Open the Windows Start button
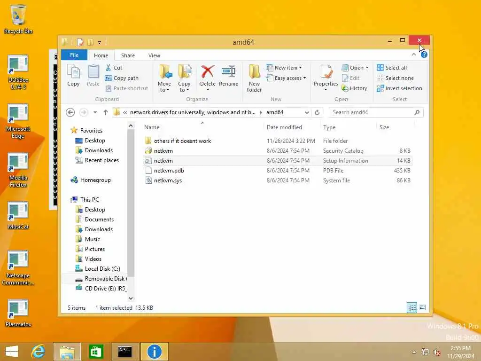Viewport: 481px width, 361px height. point(12,352)
